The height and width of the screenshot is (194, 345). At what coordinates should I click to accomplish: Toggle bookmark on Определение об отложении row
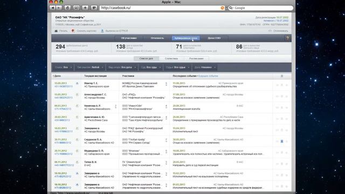coord(281,85)
